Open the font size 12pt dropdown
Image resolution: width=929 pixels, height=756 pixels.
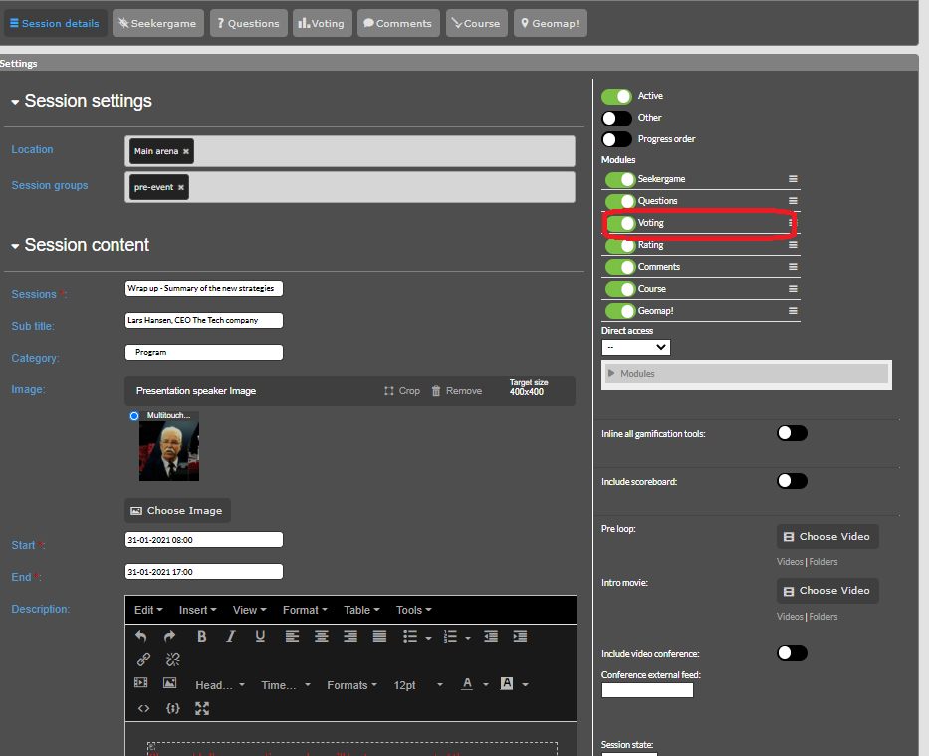[417, 685]
